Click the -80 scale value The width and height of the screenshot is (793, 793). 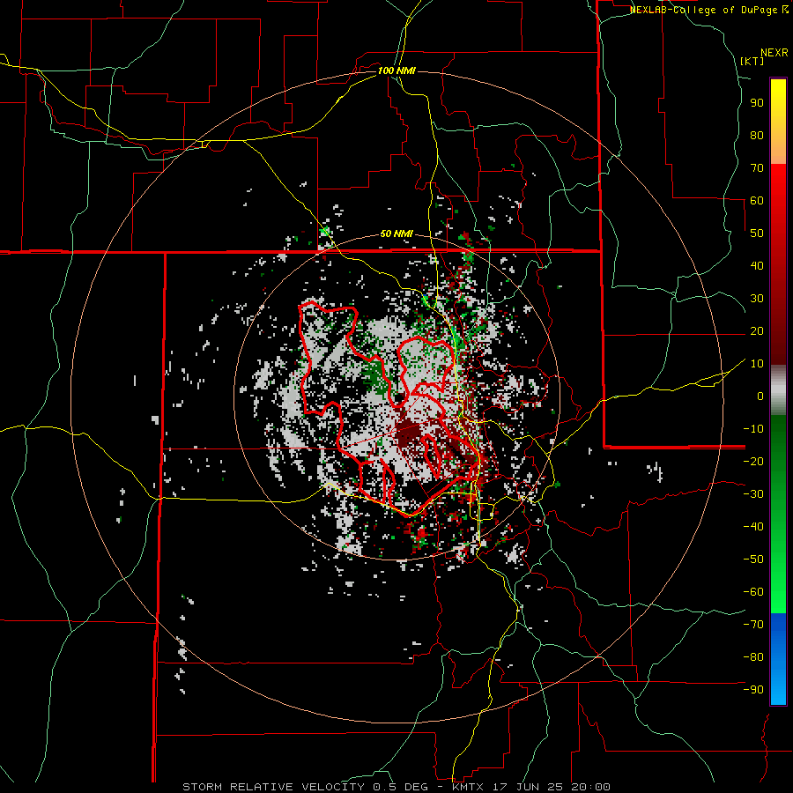753,657
